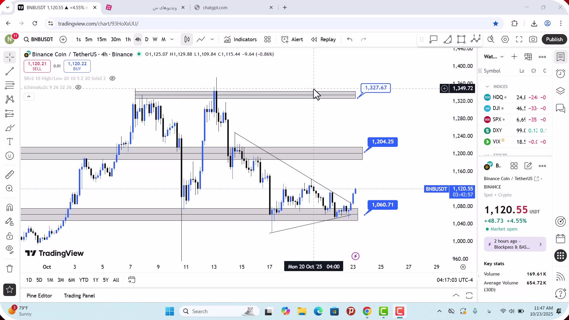This screenshot has width=569, height=320.
Task: Open the alerts clock panel
Action: click(560, 73)
